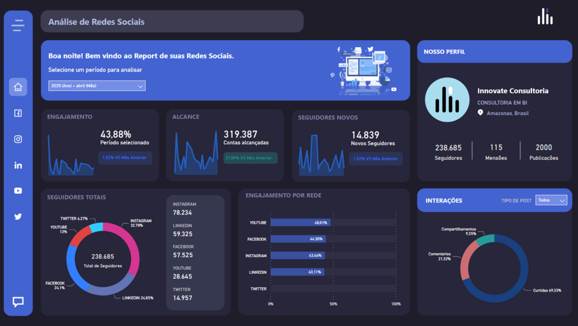Click the CONSULTORIA EM BI subtitle
Image resolution: width=578 pixels, height=326 pixels.
502,103
